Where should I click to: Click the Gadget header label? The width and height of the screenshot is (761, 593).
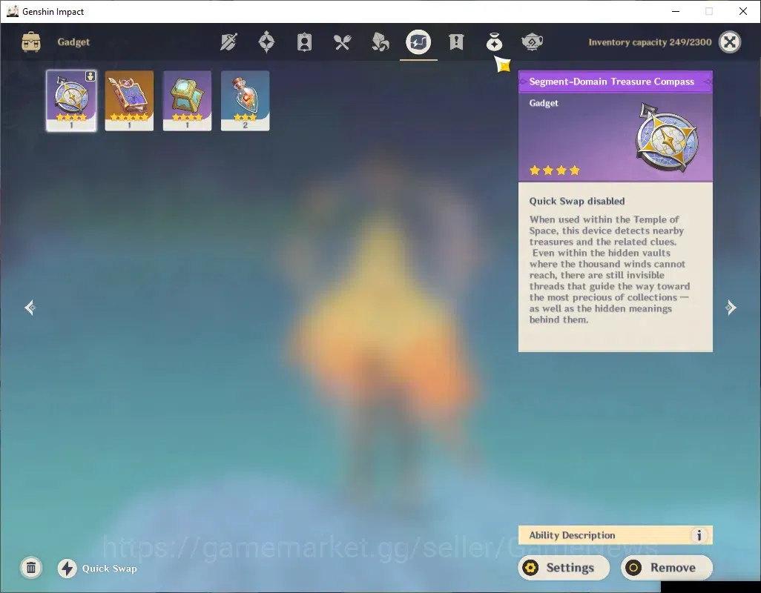coord(73,42)
